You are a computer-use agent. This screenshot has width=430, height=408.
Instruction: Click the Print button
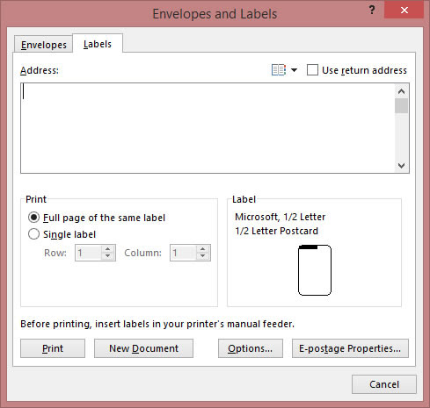click(53, 348)
